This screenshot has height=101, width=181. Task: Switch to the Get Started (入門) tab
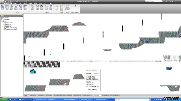point(46,3)
